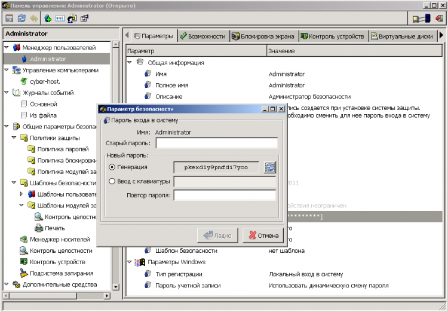Switch to the Возможности tab
Image resolution: width=448 pixels, height=312 pixels.
203,36
